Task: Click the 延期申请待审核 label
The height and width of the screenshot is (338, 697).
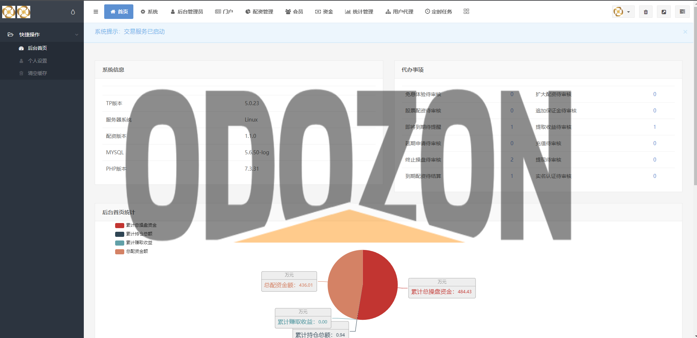Action: (x=423, y=143)
